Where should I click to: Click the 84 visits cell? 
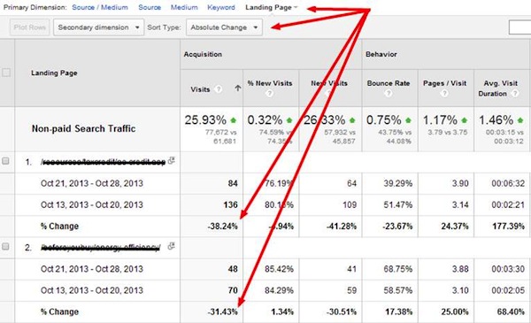coord(233,183)
